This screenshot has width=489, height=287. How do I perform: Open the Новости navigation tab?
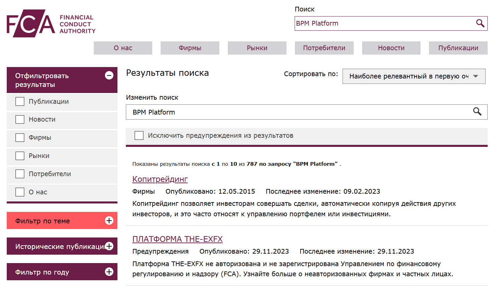point(391,48)
